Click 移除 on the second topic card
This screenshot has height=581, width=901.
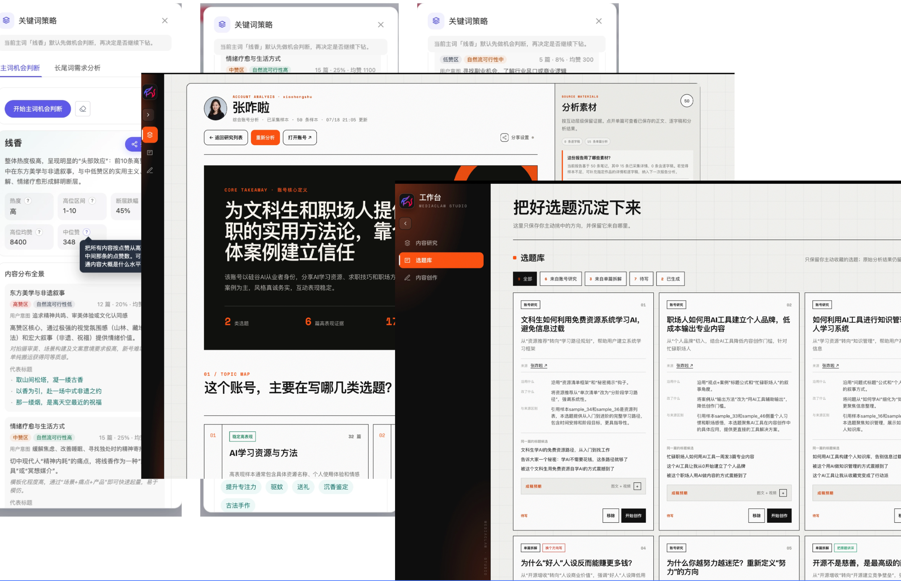756,516
